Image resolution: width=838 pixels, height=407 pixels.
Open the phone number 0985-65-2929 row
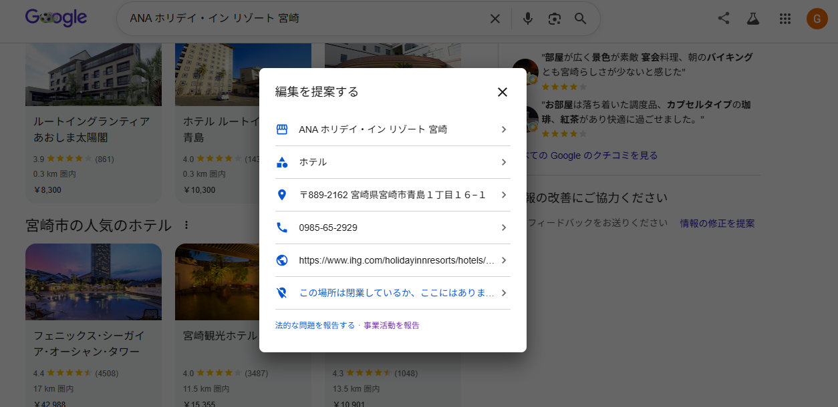[x=393, y=228]
